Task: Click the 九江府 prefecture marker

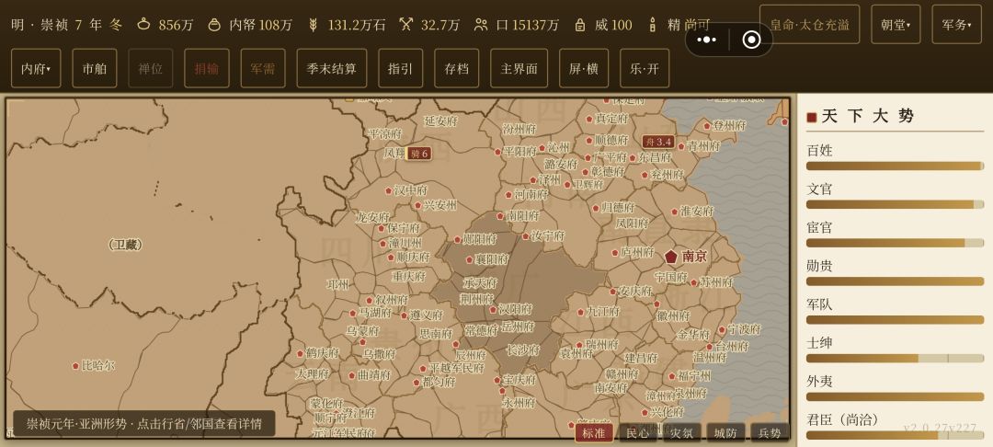Action: click(x=581, y=312)
